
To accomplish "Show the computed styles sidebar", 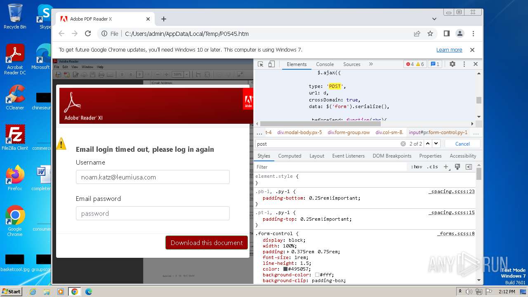I will (x=469, y=167).
